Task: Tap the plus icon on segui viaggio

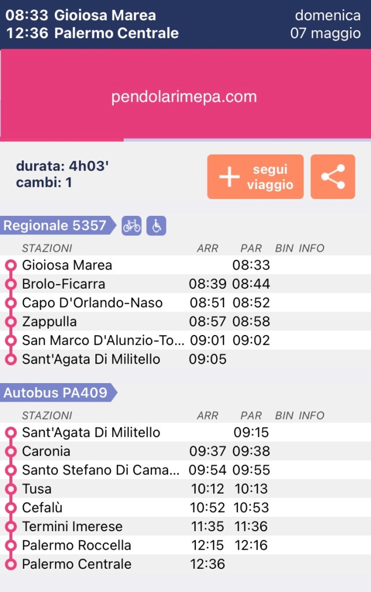Action: tap(229, 177)
